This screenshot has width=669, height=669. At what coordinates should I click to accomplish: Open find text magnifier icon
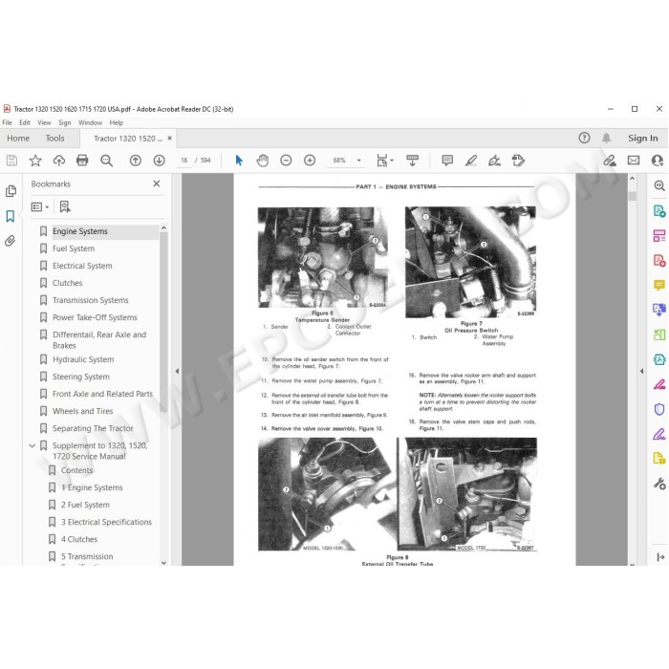click(x=106, y=161)
